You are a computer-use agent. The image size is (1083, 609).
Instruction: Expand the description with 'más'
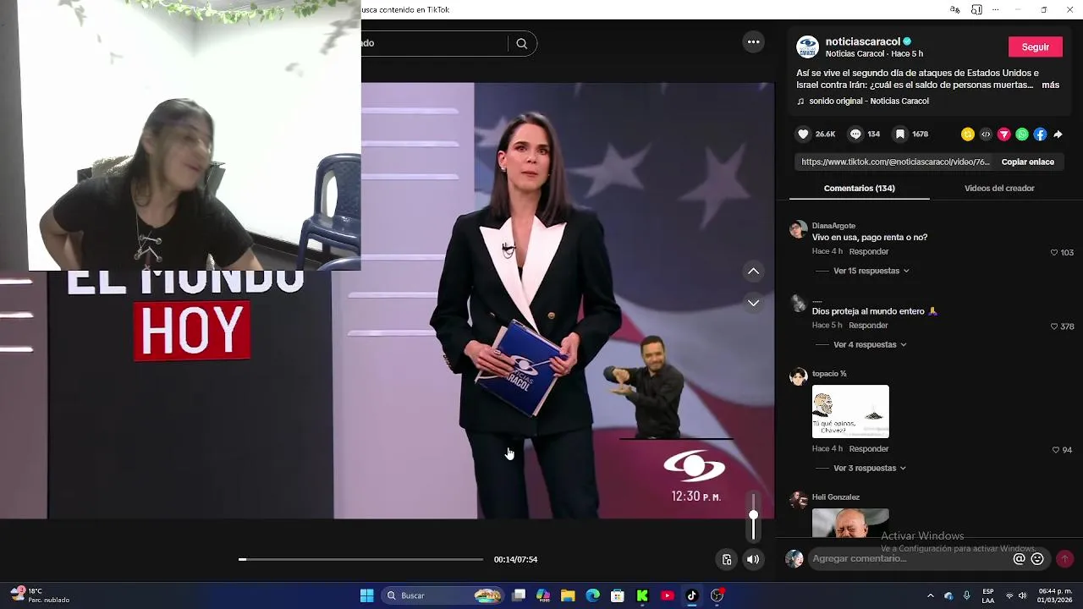click(1050, 85)
